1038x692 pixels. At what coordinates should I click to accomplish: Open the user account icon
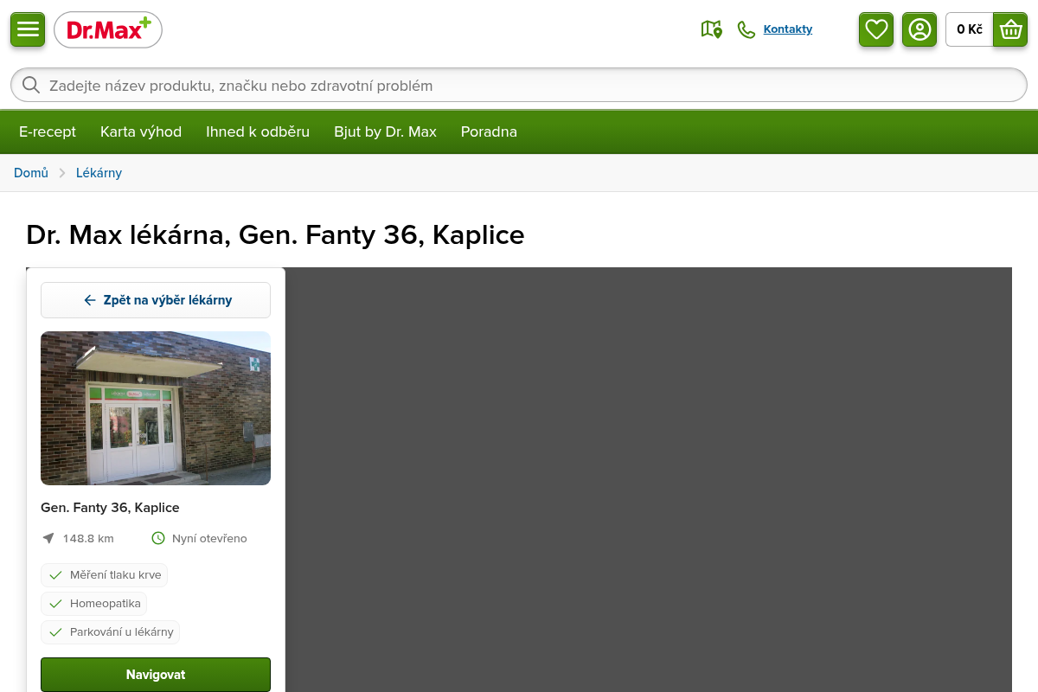coord(919,29)
